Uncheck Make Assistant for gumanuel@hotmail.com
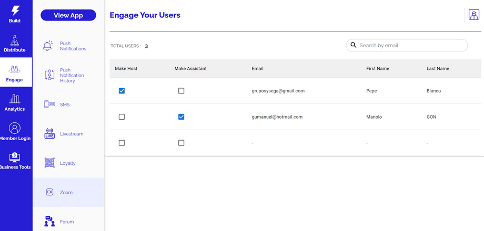 (181, 117)
